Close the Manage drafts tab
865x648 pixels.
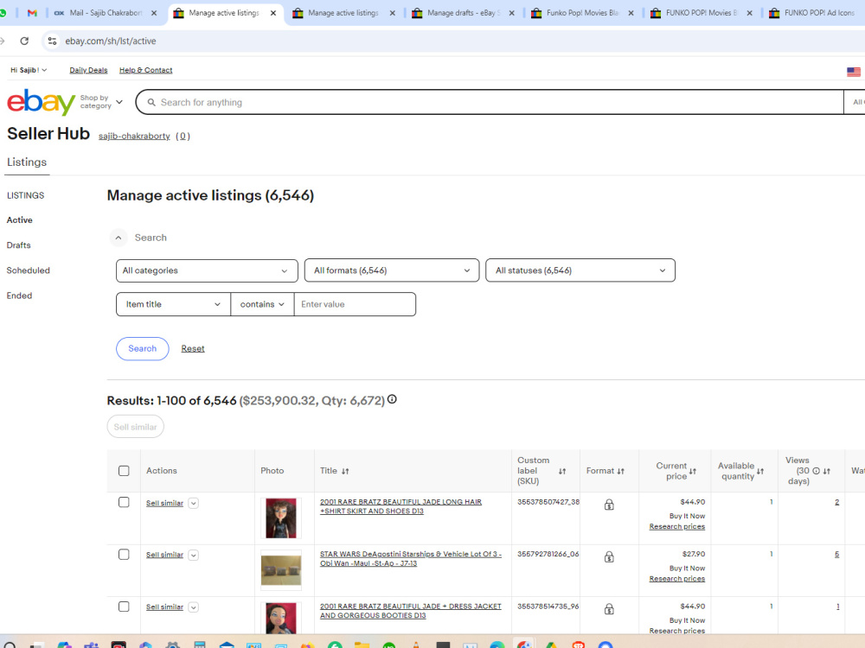coord(511,13)
